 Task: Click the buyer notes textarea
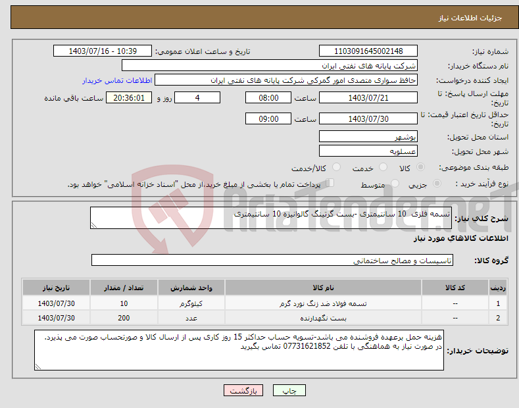tap(239, 350)
